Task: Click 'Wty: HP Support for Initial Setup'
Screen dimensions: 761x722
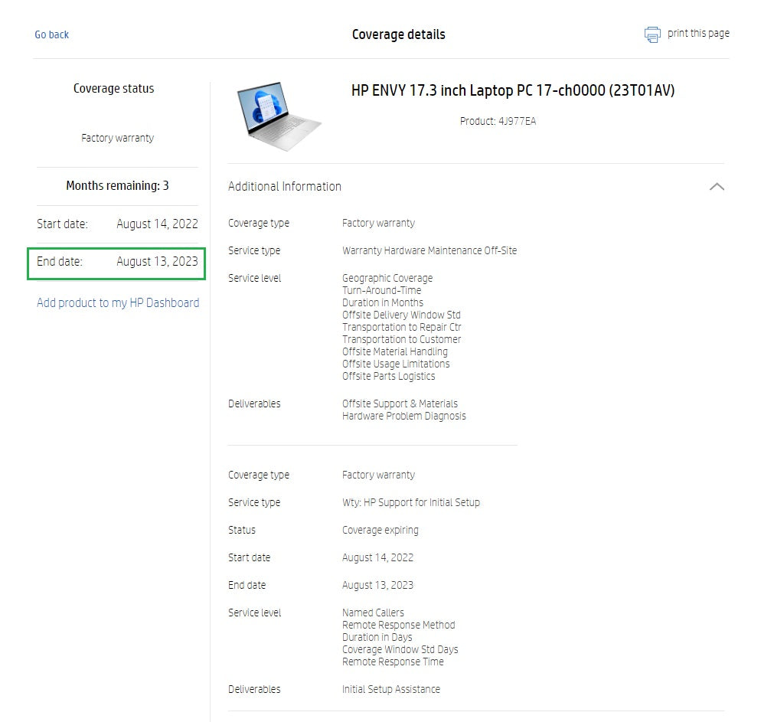Action: (x=410, y=503)
